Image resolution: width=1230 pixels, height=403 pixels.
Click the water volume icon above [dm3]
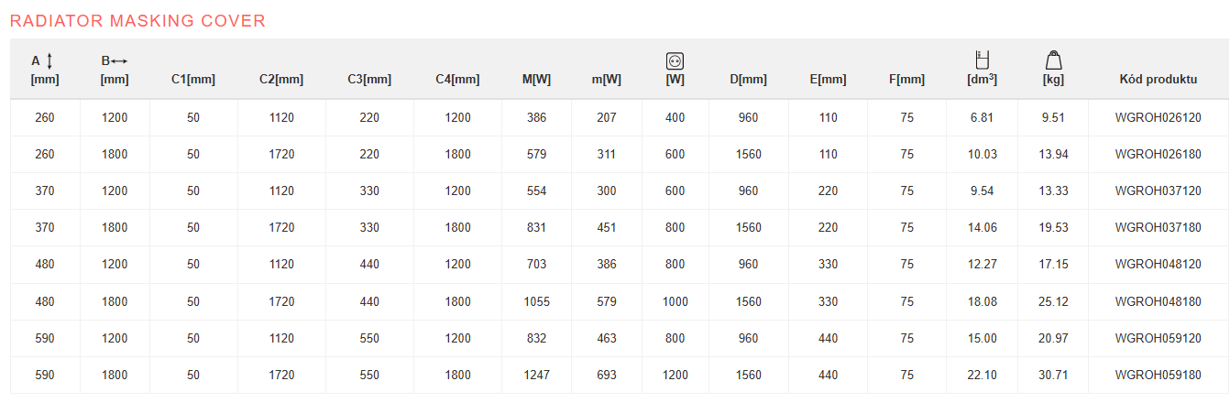click(982, 60)
